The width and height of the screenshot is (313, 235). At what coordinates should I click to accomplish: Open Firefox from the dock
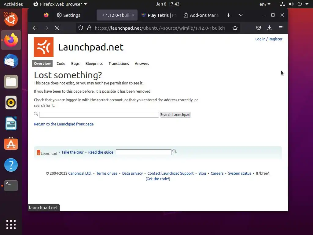(11, 40)
